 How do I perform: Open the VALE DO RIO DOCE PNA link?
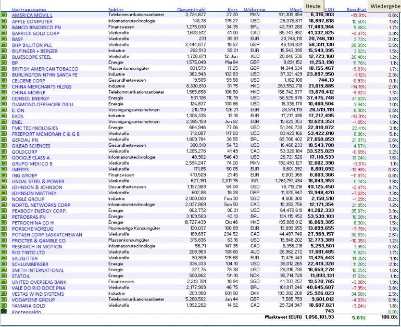(x=39, y=288)
